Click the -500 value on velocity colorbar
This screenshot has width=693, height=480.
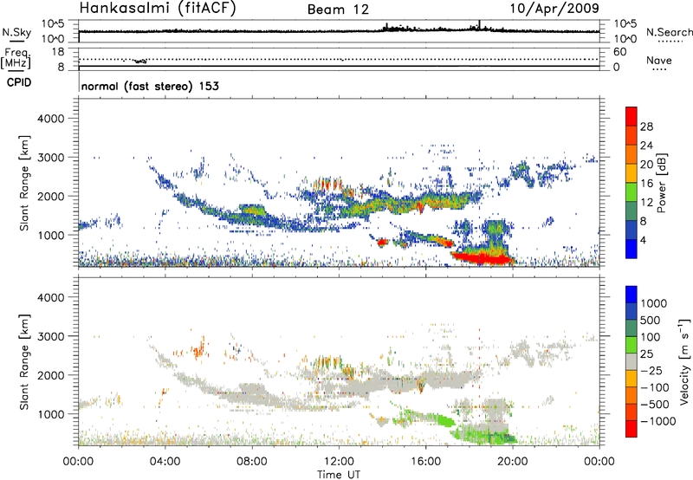pyautogui.click(x=655, y=405)
